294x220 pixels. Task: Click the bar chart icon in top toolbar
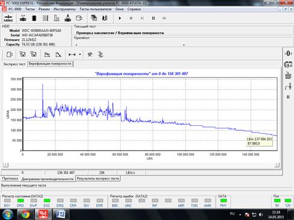click(x=57, y=18)
